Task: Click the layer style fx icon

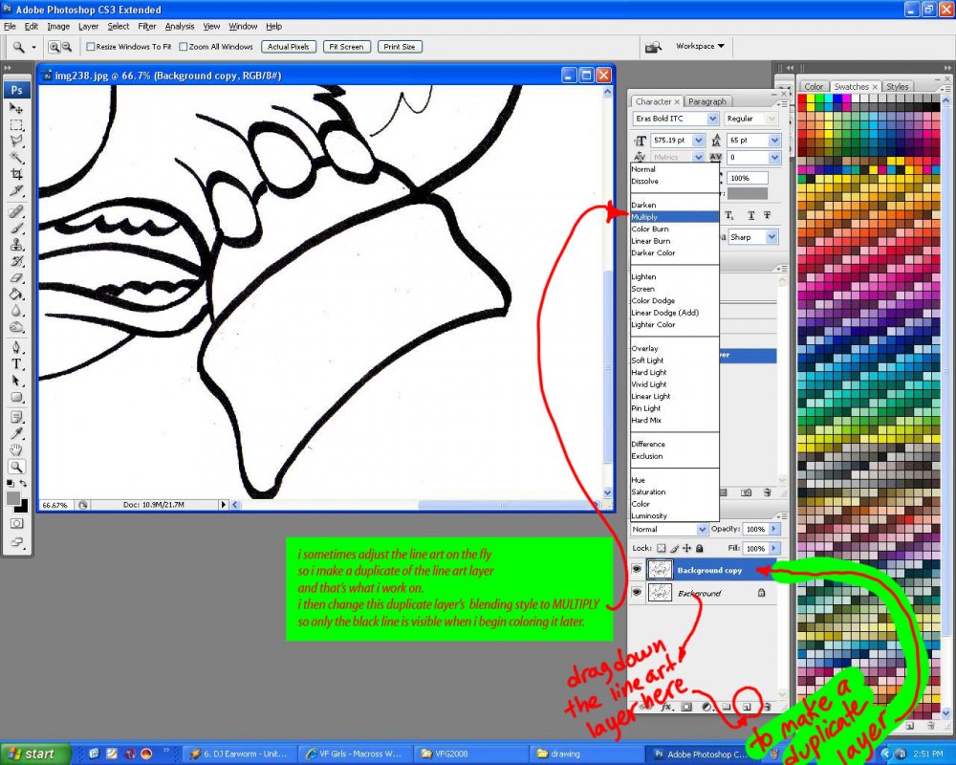Action: point(667,707)
